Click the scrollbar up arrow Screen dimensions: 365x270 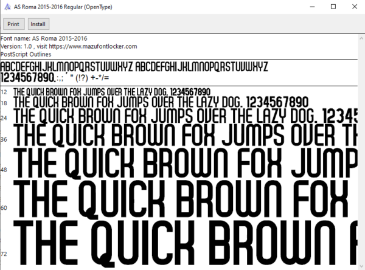pyautogui.click(x=361, y=38)
